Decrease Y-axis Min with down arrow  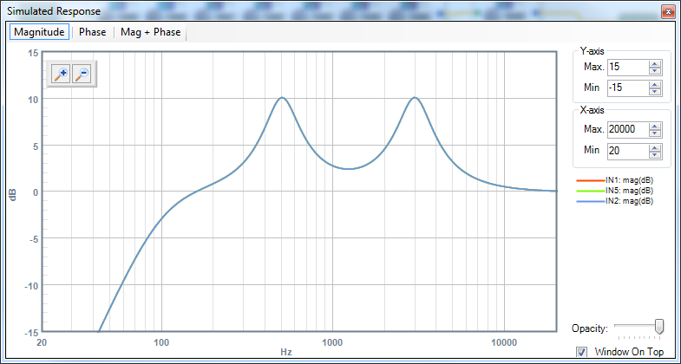coord(655,92)
